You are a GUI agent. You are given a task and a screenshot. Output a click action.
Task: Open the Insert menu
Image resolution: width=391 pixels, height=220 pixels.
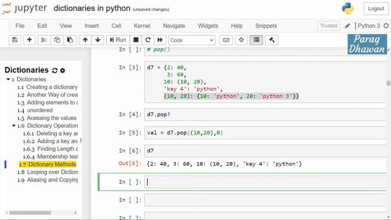[x=92, y=26]
